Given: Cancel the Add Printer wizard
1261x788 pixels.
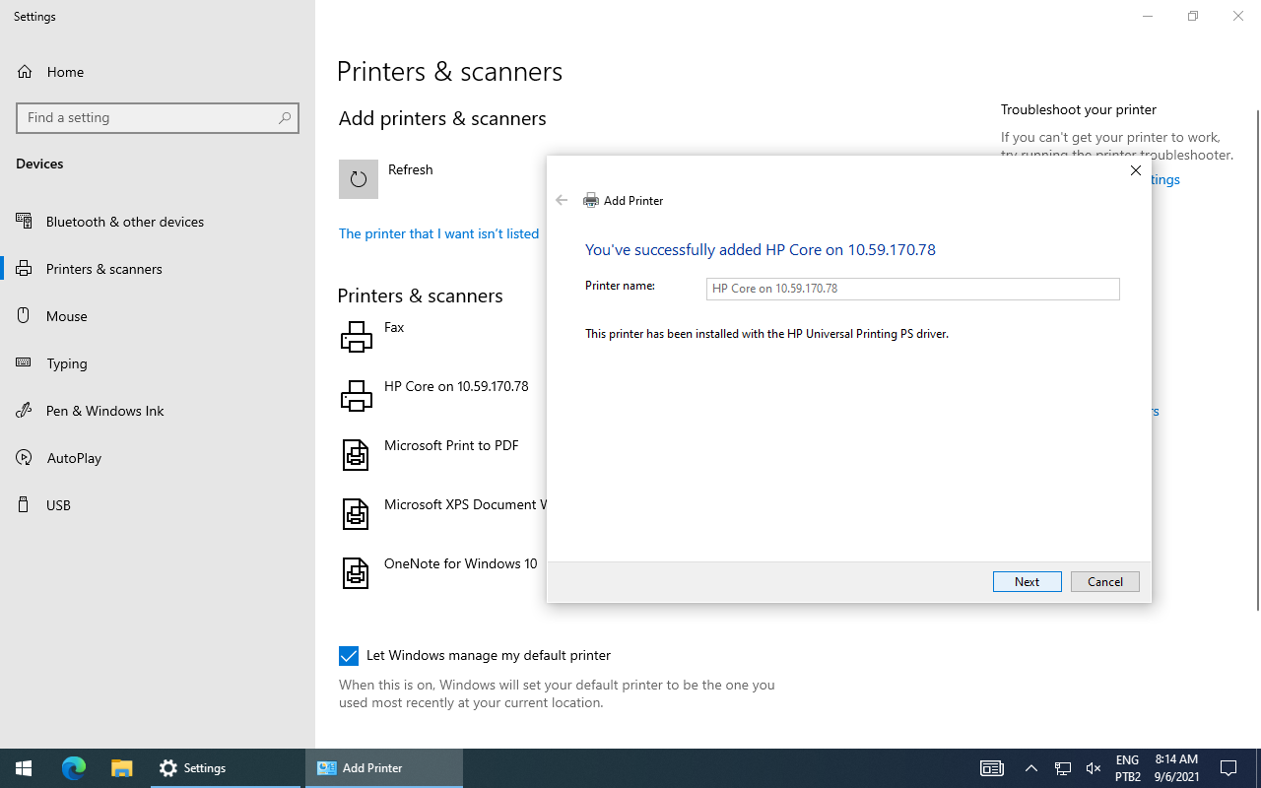Looking at the screenshot, I should pyautogui.click(x=1104, y=582).
